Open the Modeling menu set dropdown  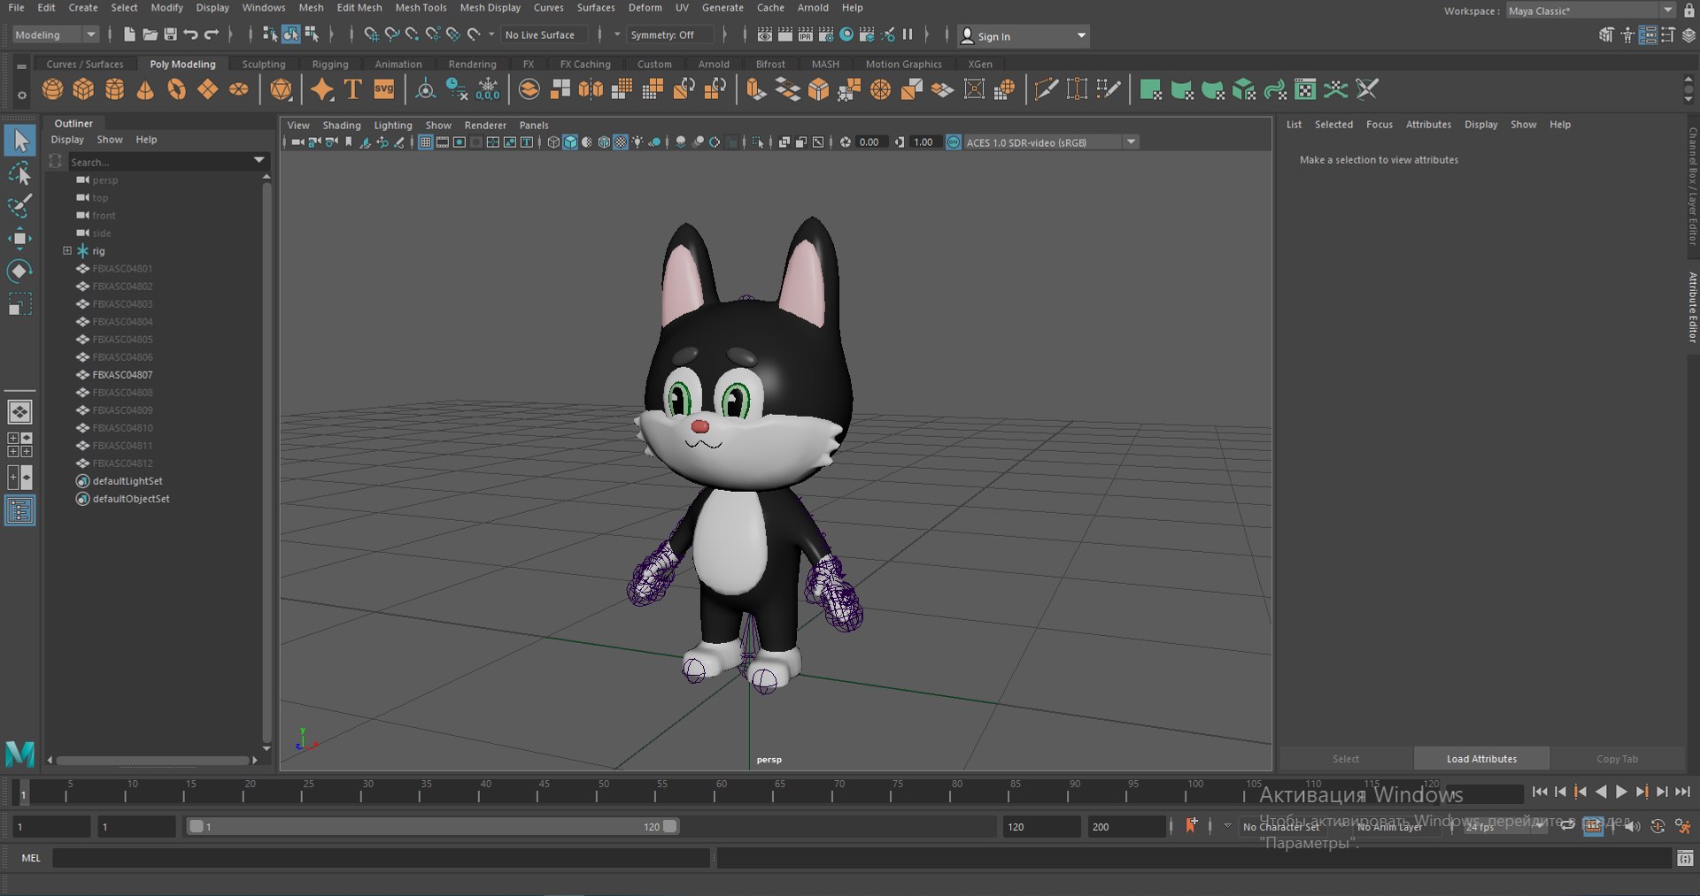[x=56, y=34]
